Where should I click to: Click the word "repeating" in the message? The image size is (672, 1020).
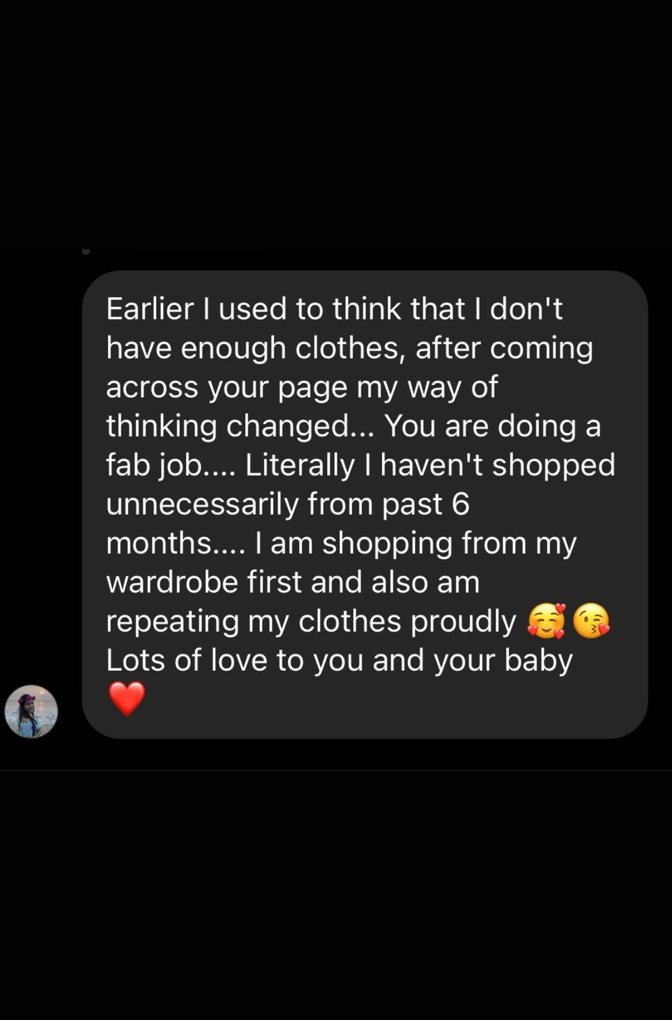coord(172,622)
